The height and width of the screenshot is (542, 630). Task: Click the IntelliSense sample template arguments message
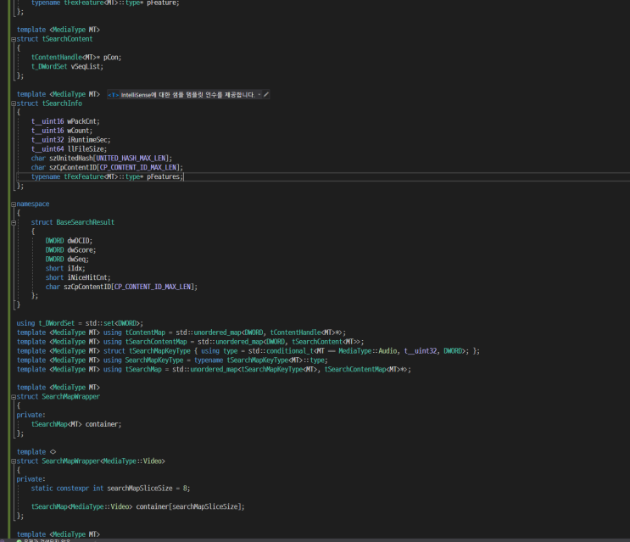pos(188,95)
